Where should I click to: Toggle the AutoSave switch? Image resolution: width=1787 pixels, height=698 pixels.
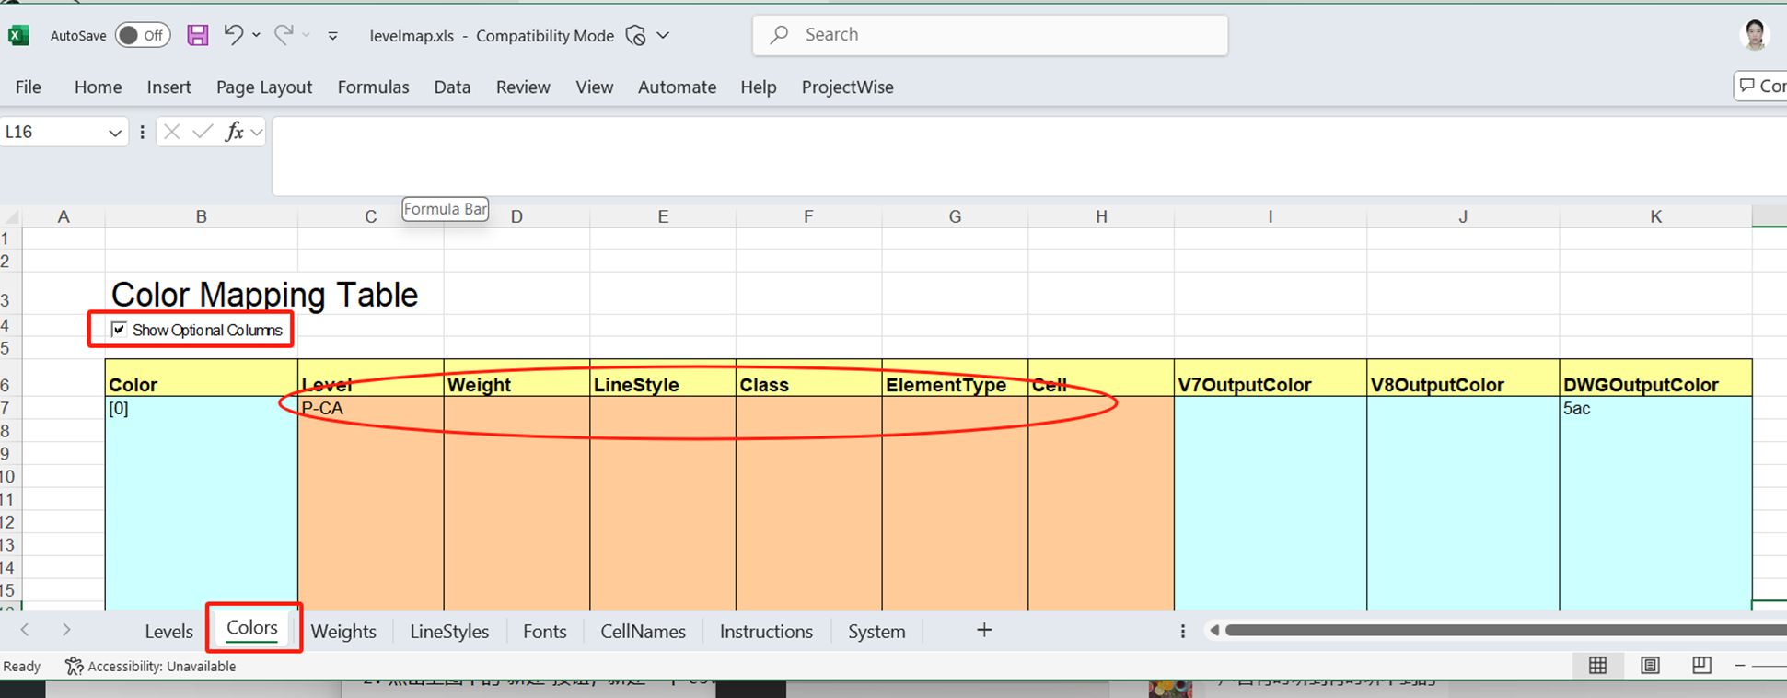143,35
